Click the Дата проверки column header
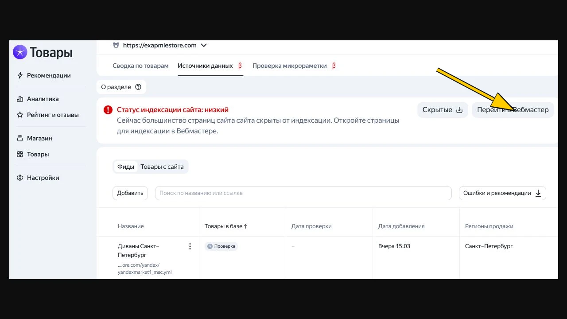 click(311, 226)
